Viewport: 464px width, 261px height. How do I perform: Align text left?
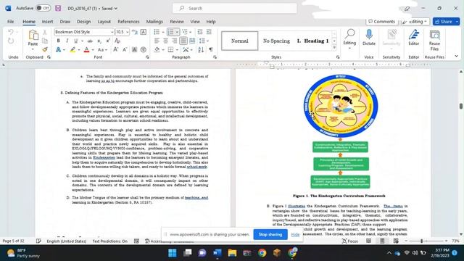[x=157, y=41]
